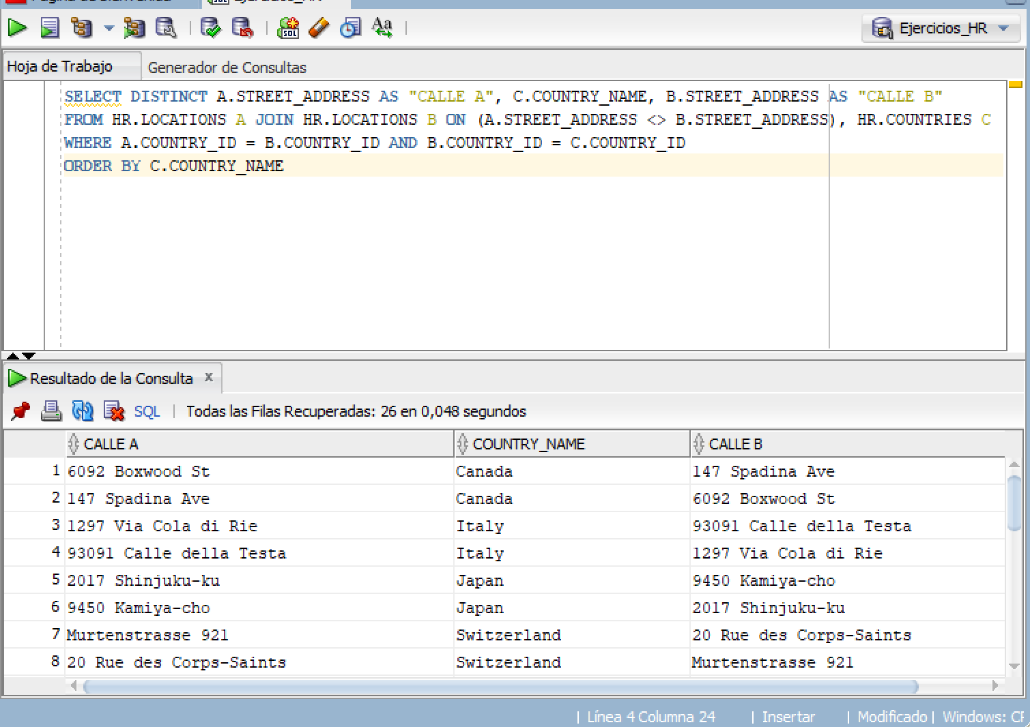Image resolution: width=1030 pixels, height=727 pixels.
Task: Select cell '147 Spadina Ave' in CALLE A row 2
Action: [259, 499]
